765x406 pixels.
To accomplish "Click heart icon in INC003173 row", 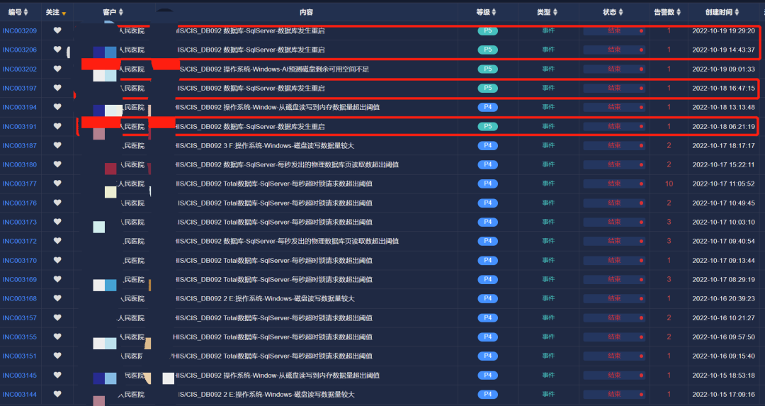I will [x=57, y=222].
